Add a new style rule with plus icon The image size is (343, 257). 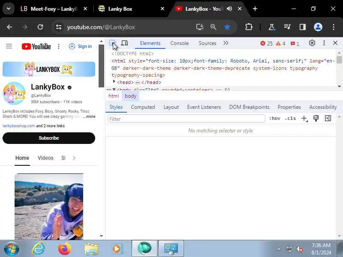click(x=304, y=119)
